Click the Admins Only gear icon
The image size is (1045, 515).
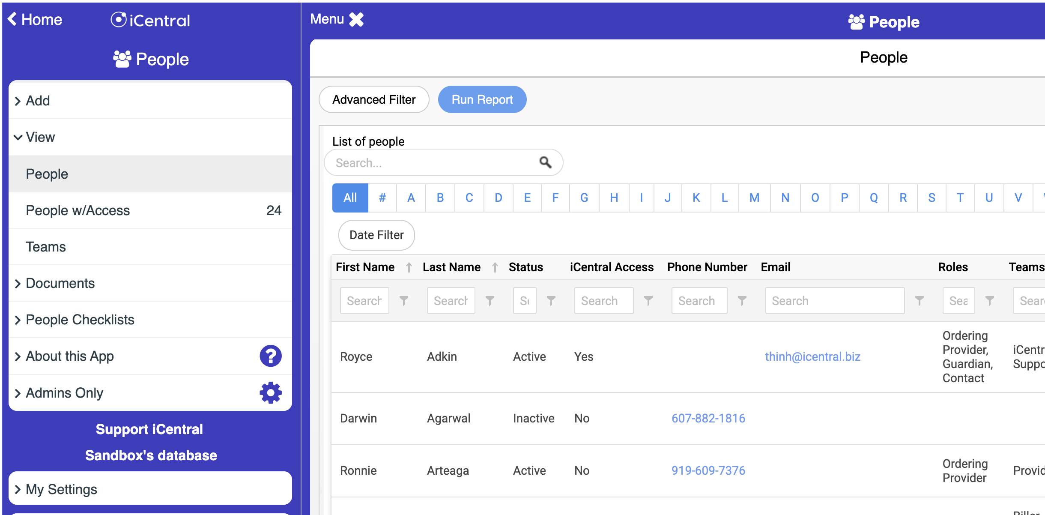[270, 392]
